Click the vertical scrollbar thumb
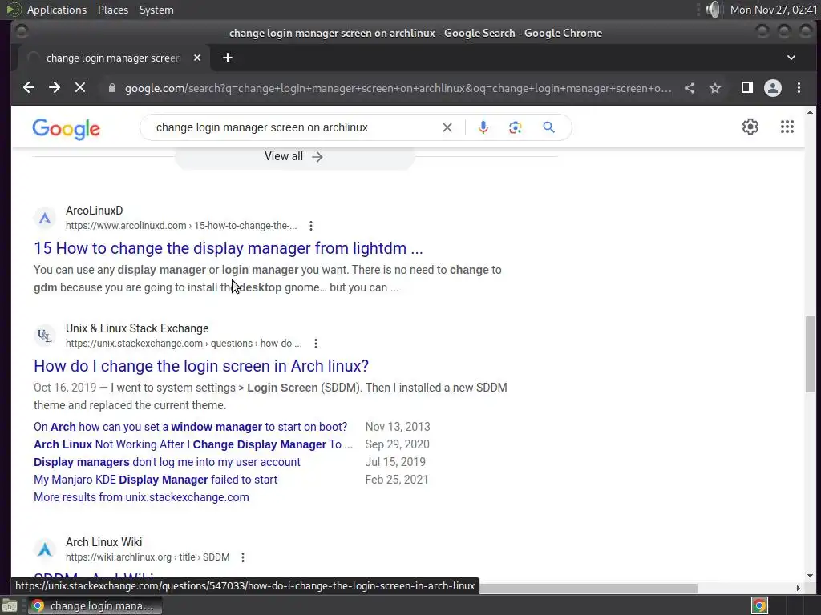The height and width of the screenshot is (615, 821). [810, 354]
